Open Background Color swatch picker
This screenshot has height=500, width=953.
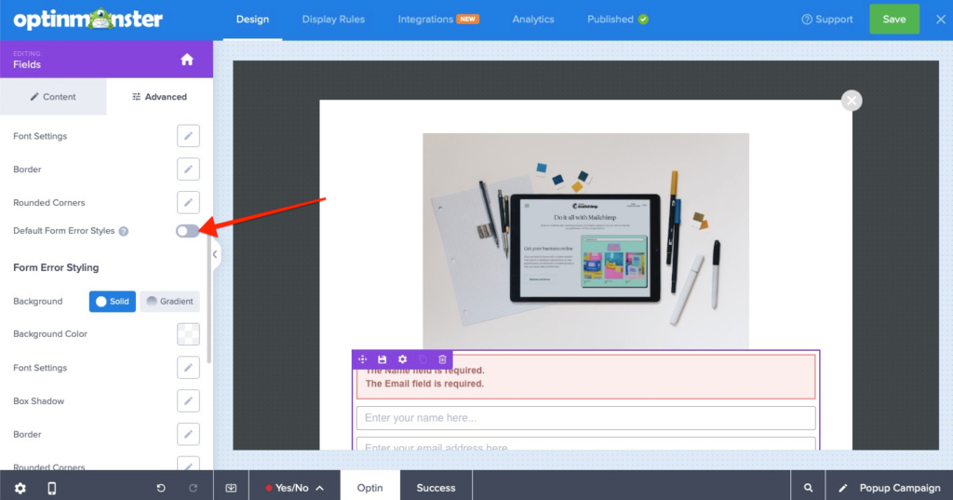click(188, 334)
